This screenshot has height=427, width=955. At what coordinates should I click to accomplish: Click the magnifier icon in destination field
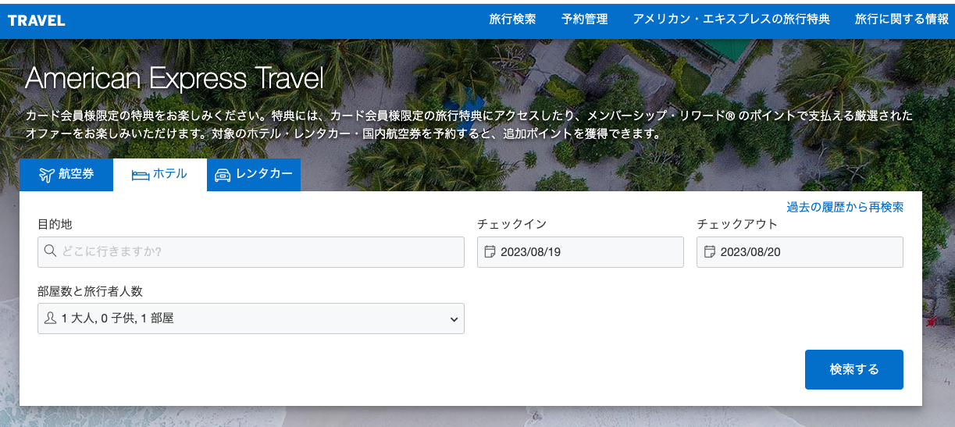[x=51, y=251]
